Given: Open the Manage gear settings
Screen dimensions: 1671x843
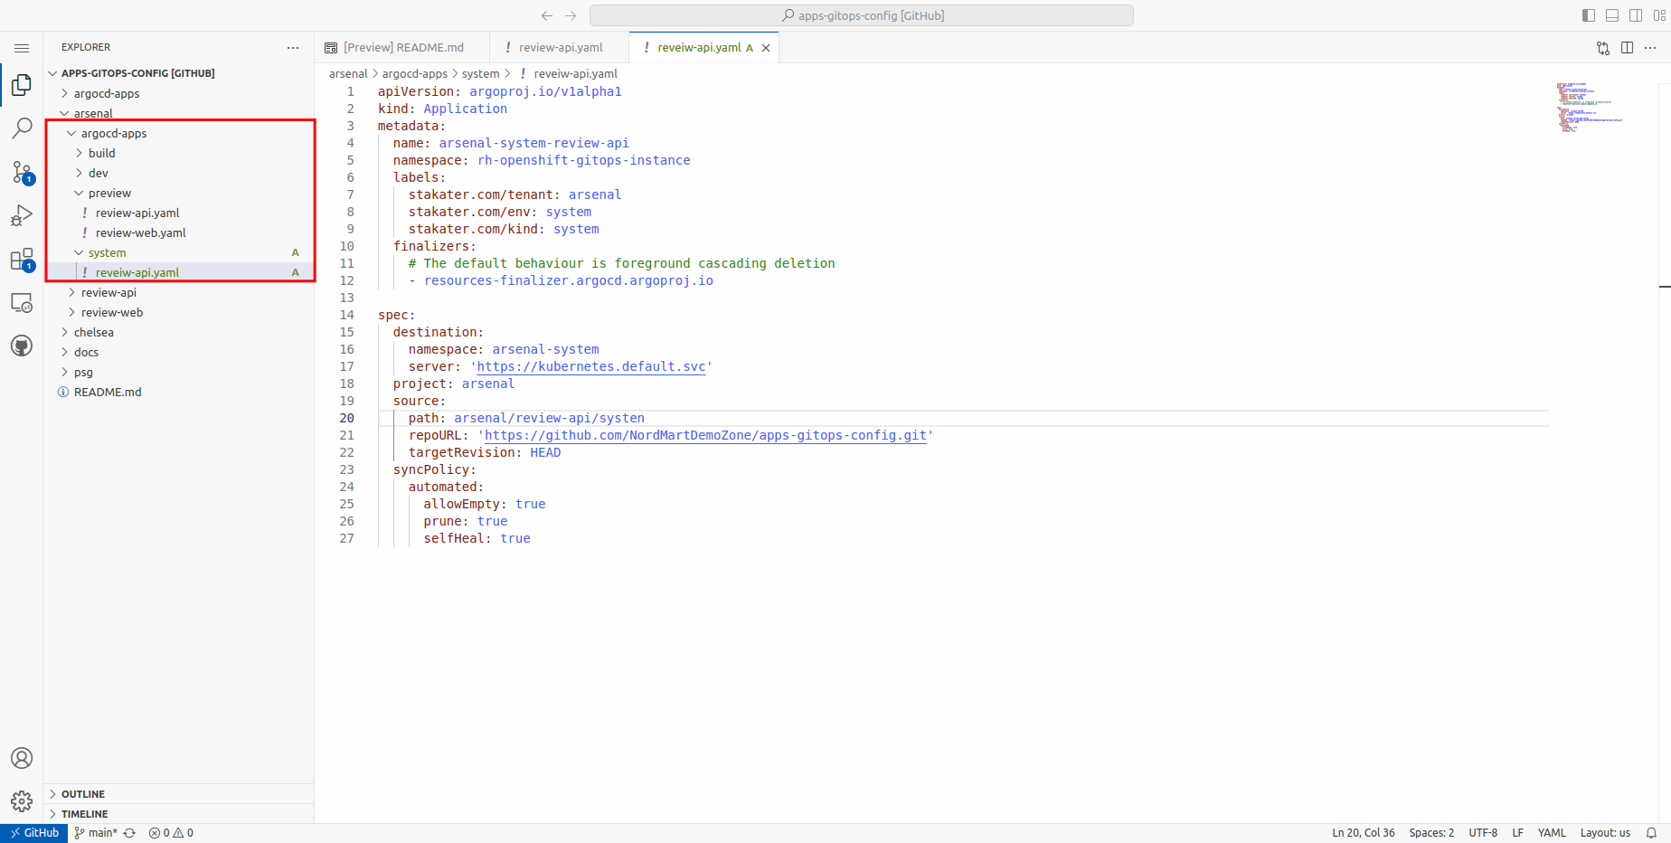Looking at the screenshot, I should click(x=22, y=801).
